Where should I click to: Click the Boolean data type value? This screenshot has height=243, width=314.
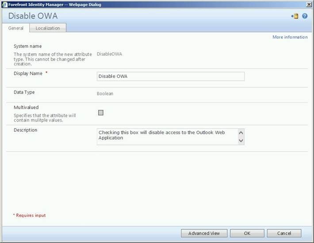[x=105, y=94]
